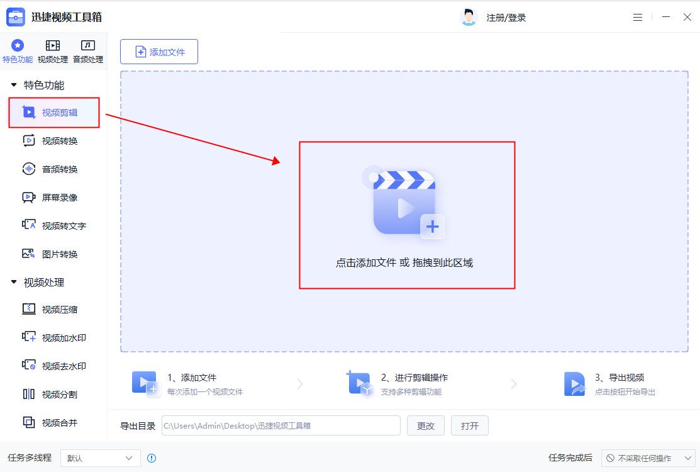Click the 打开 button
Image resolution: width=700 pixels, height=472 pixels.
pyautogui.click(x=470, y=425)
